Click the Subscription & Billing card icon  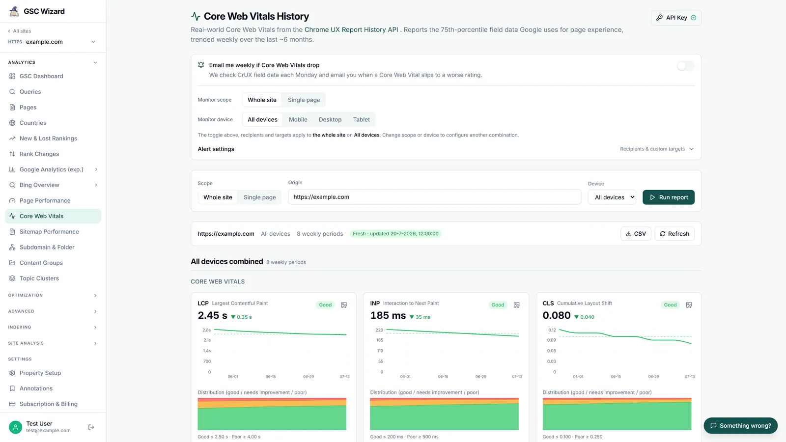pos(12,404)
